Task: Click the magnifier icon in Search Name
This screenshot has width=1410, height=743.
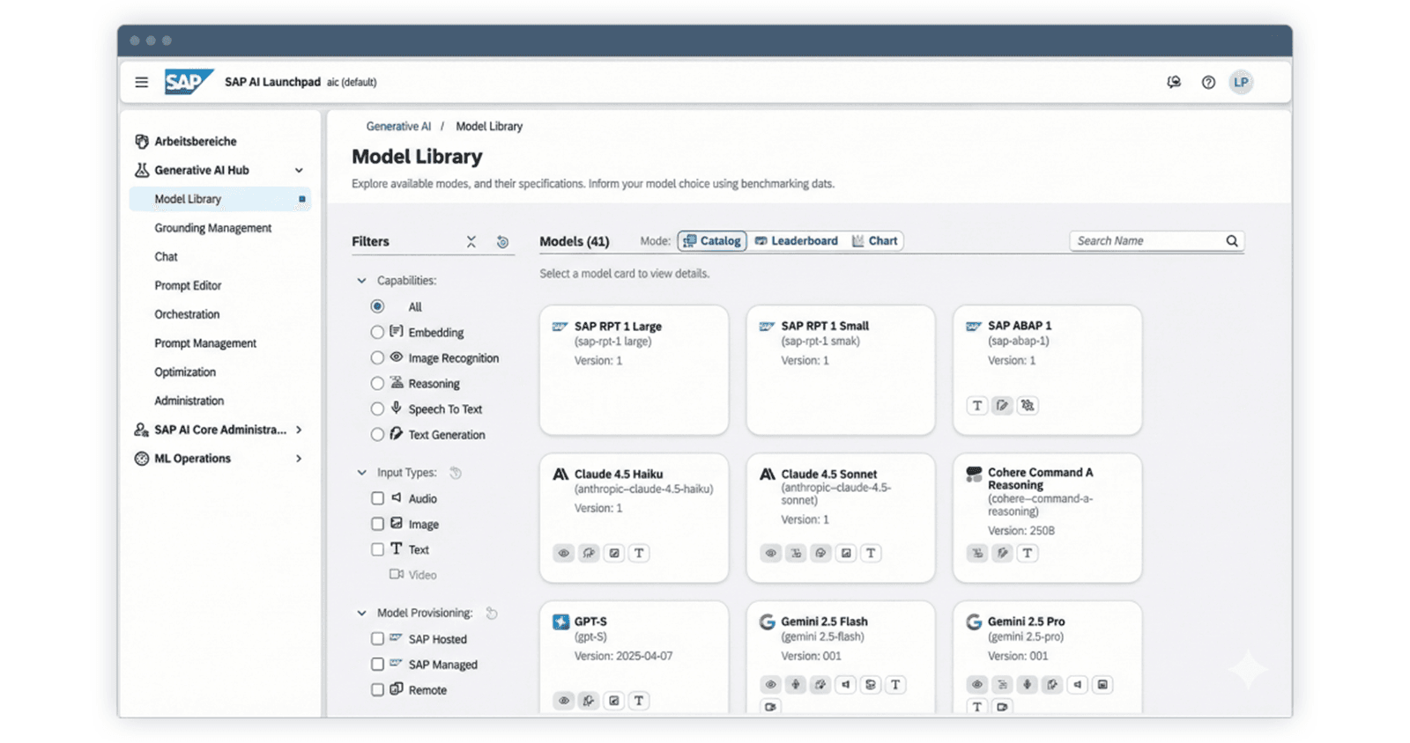Action: pos(1232,240)
